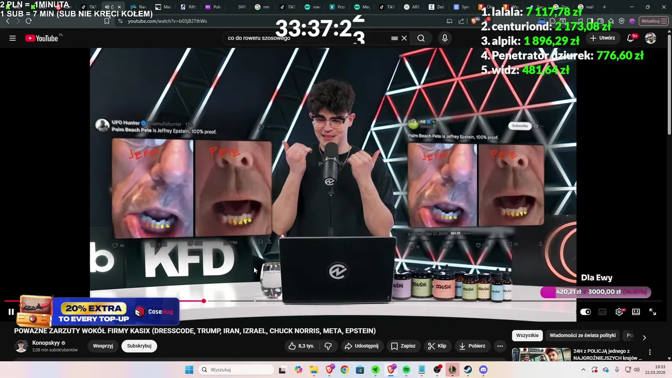Clear the search query with the X
The image size is (672, 378).
point(404,38)
